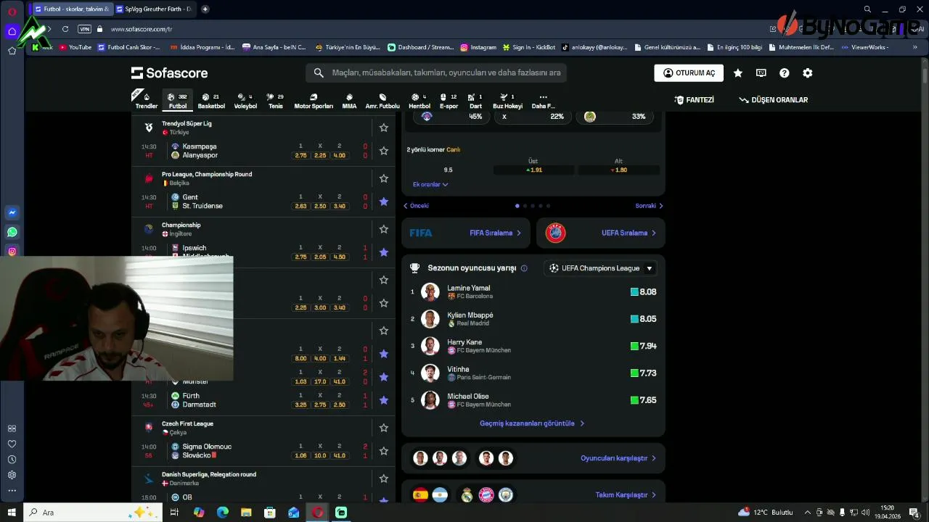Favorite the Trendyol Süper Lig league
The width and height of the screenshot is (929, 522).
pyautogui.click(x=384, y=128)
